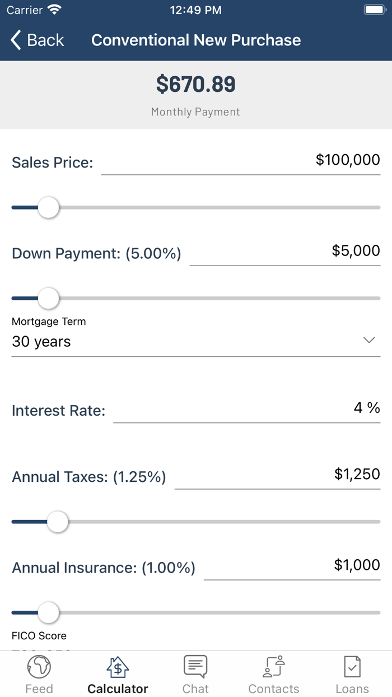Click the Monthly Payment amount display
Image resolution: width=392 pixels, height=697 pixels.
(195, 84)
